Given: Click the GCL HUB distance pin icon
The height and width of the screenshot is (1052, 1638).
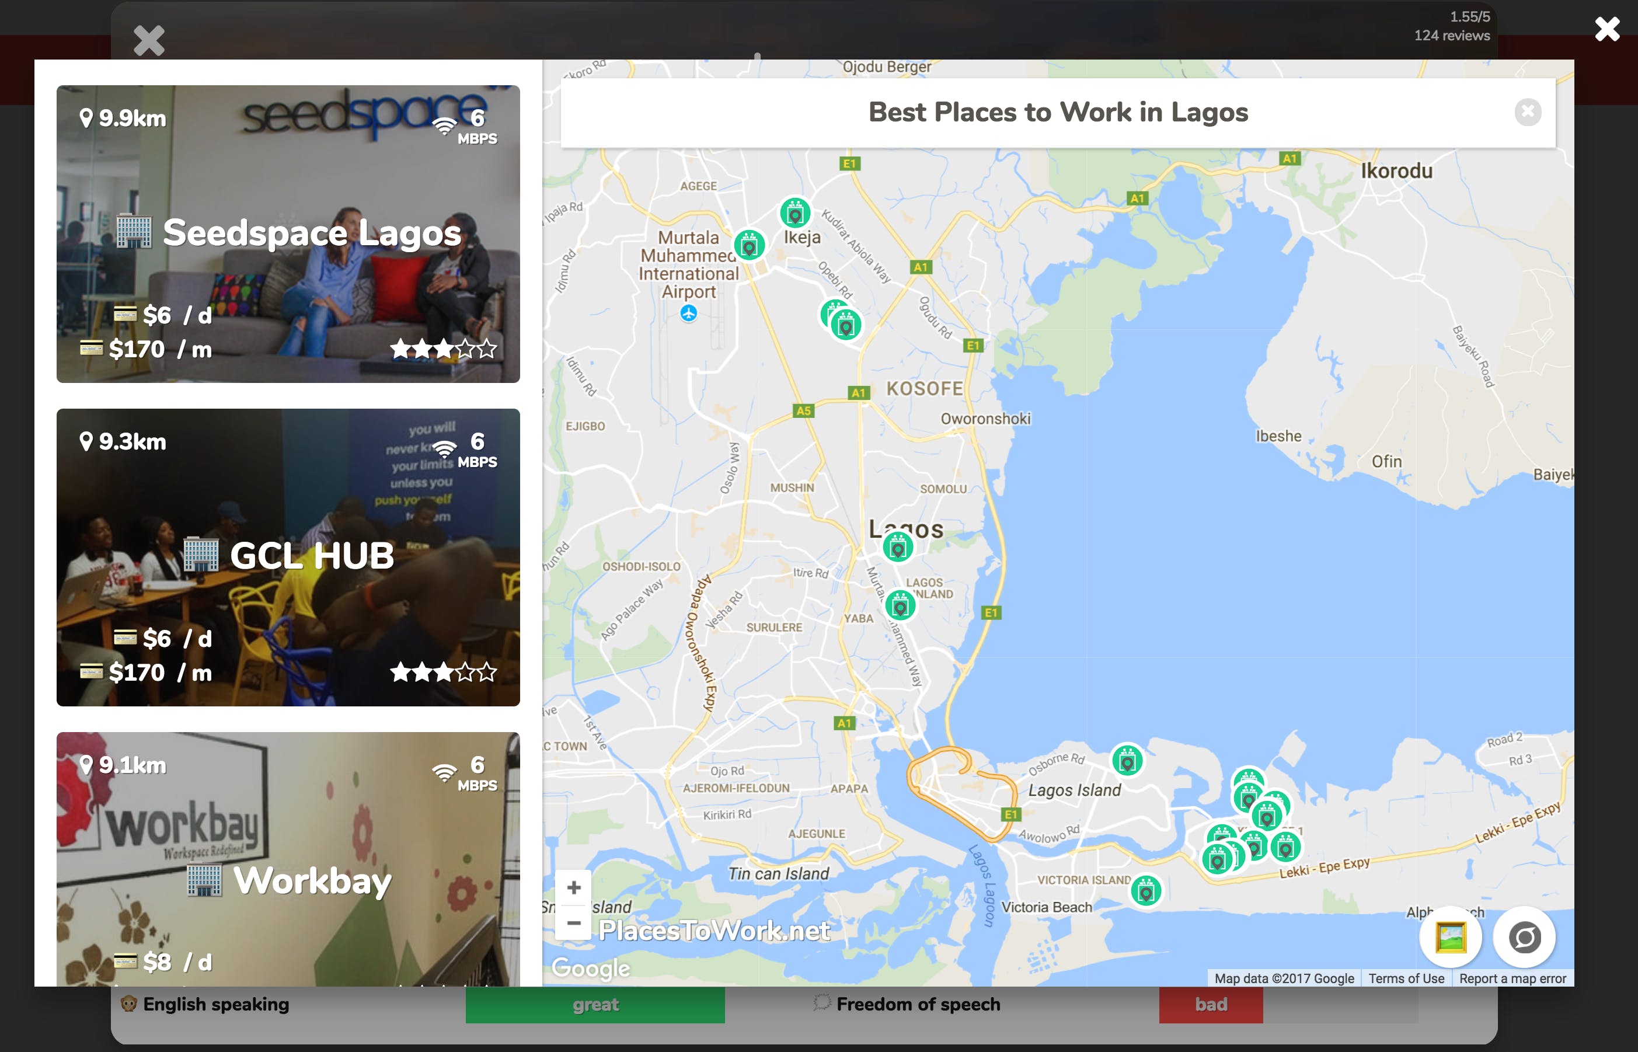Looking at the screenshot, I should (x=86, y=441).
